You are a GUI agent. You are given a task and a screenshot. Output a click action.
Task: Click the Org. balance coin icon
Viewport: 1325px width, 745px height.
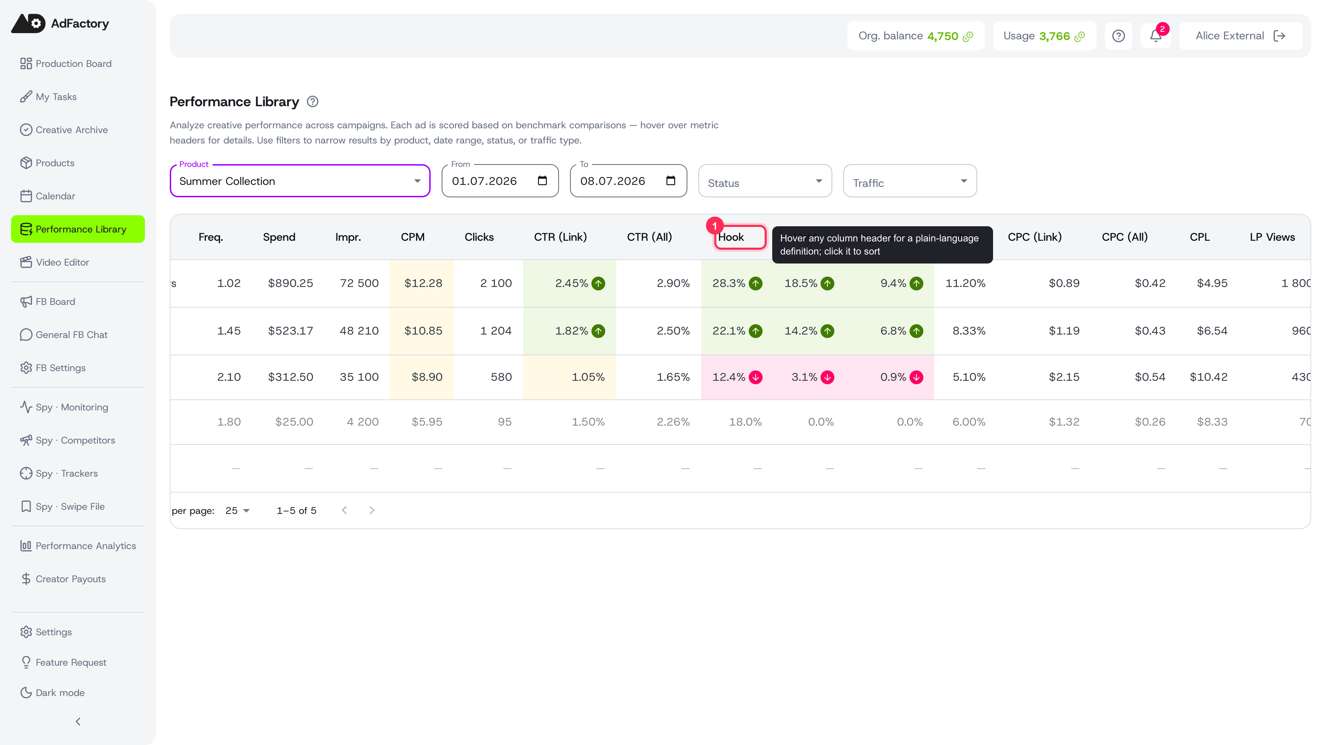tap(968, 37)
